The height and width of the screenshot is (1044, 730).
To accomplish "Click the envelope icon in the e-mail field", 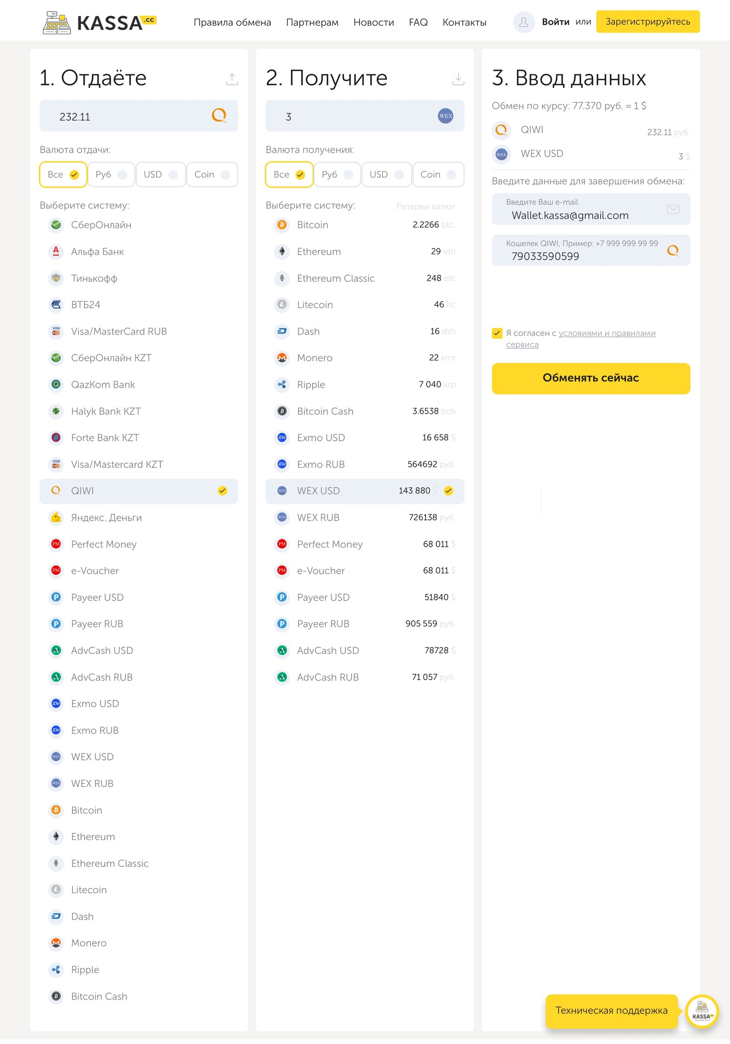I will pos(673,209).
